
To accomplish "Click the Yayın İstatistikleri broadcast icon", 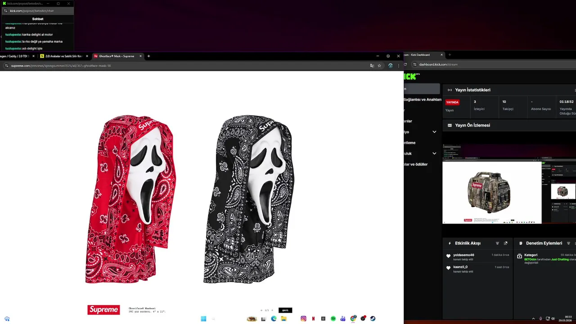I will [x=450, y=90].
